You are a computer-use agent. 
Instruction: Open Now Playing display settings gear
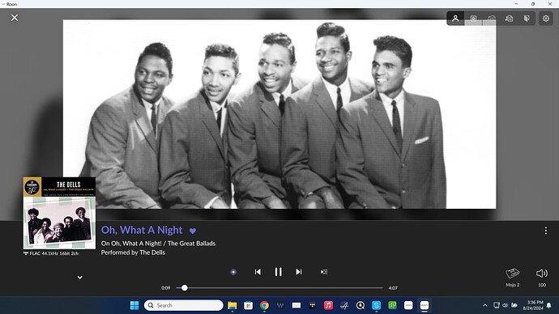point(546,19)
